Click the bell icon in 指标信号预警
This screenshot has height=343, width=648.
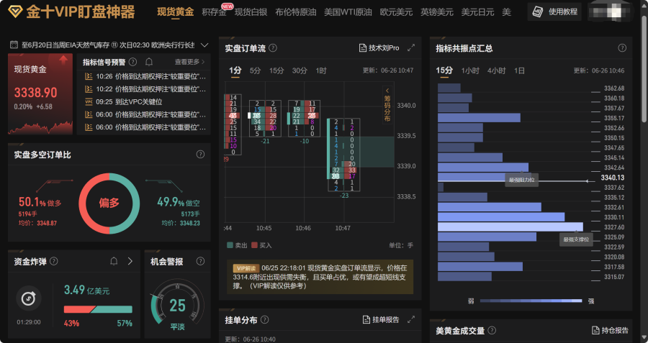tap(149, 62)
